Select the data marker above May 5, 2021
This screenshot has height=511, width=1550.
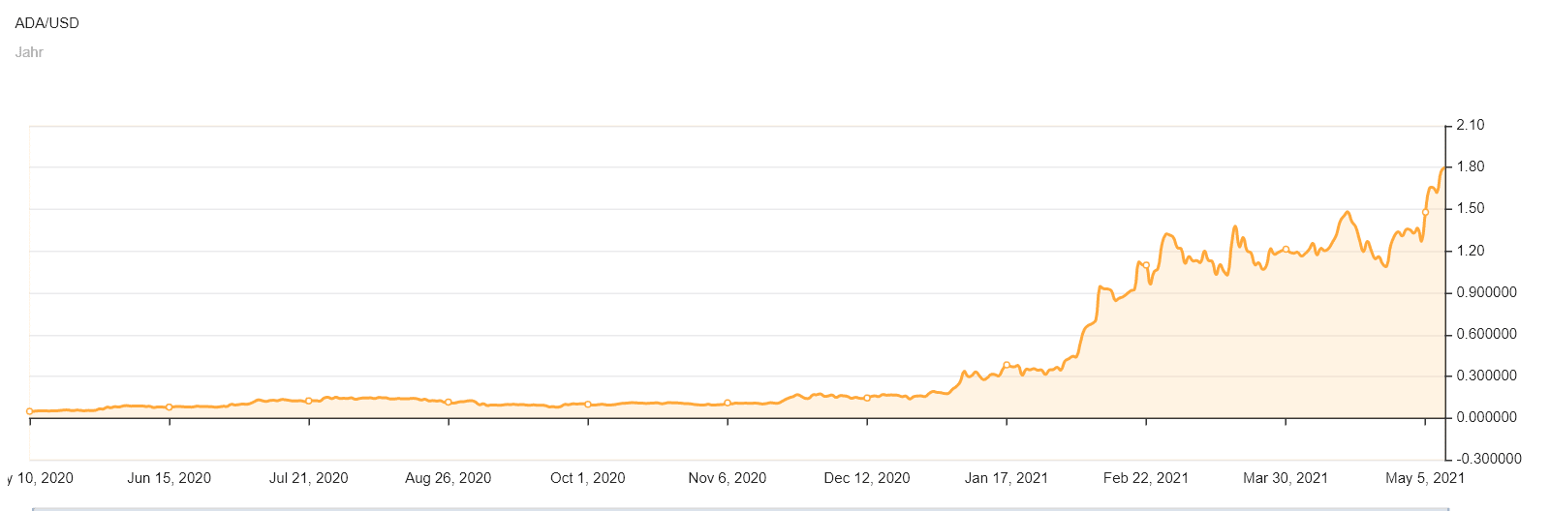[x=1425, y=212]
